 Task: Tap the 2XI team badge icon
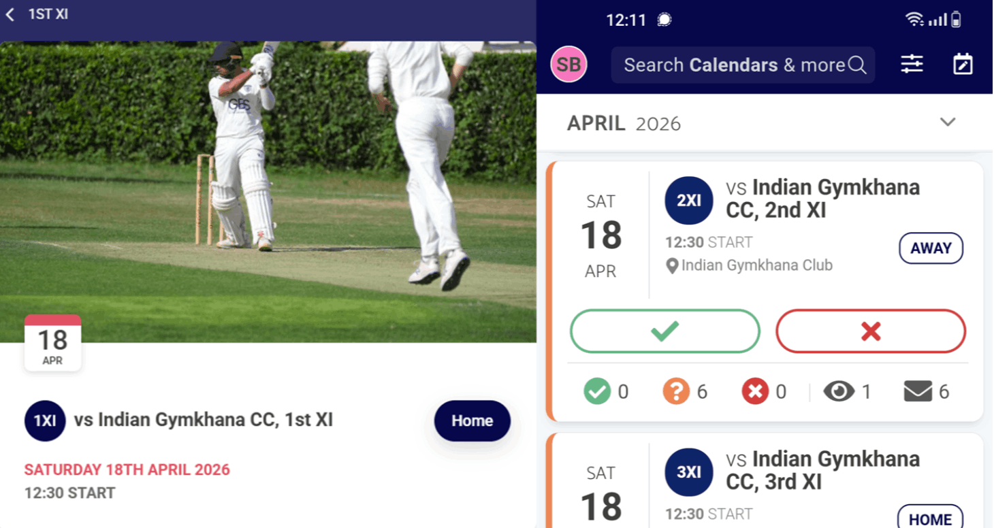(688, 200)
